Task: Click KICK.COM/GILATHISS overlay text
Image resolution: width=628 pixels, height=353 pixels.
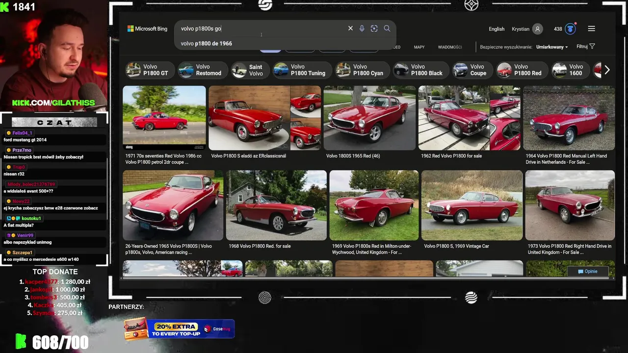Action: [x=53, y=103]
